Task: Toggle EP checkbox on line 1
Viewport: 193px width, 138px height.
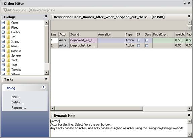Action: 138,40
